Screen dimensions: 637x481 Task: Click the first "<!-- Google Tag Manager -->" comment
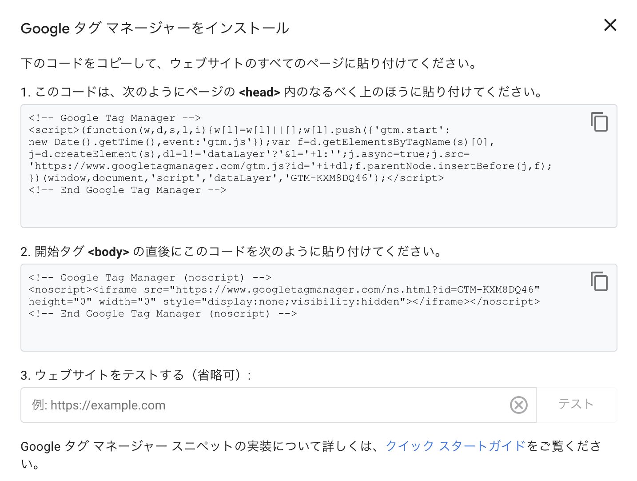tap(115, 118)
